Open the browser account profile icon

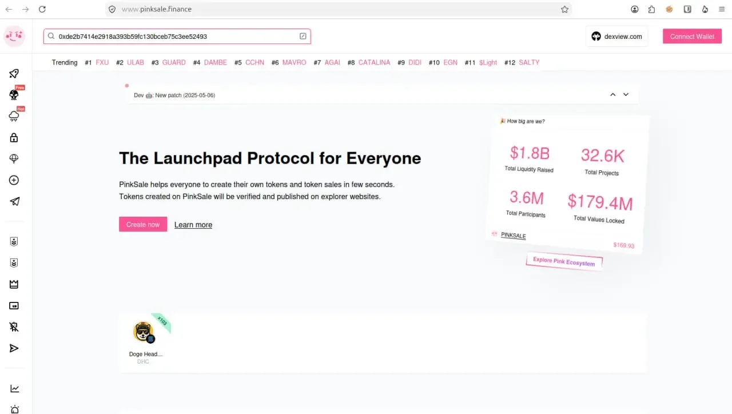[635, 9]
